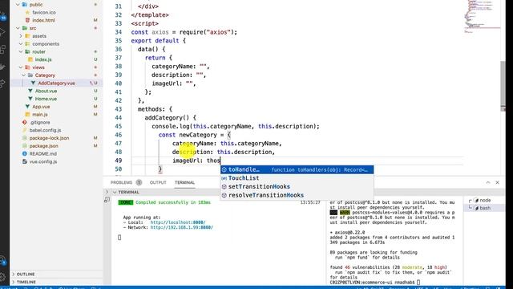Open About.vue file
Image resolution: width=513 pixels, height=289 pixels.
pyautogui.click(x=46, y=91)
